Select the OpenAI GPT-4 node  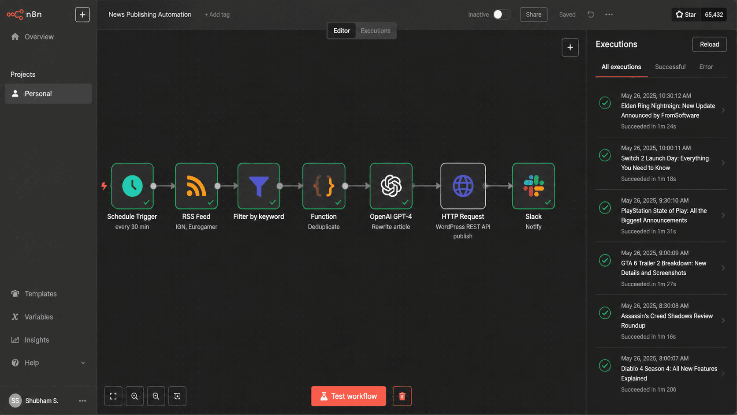coord(391,186)
